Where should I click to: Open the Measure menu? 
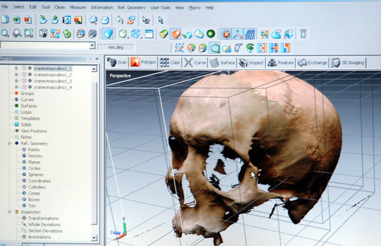click(x=78, y=8)
